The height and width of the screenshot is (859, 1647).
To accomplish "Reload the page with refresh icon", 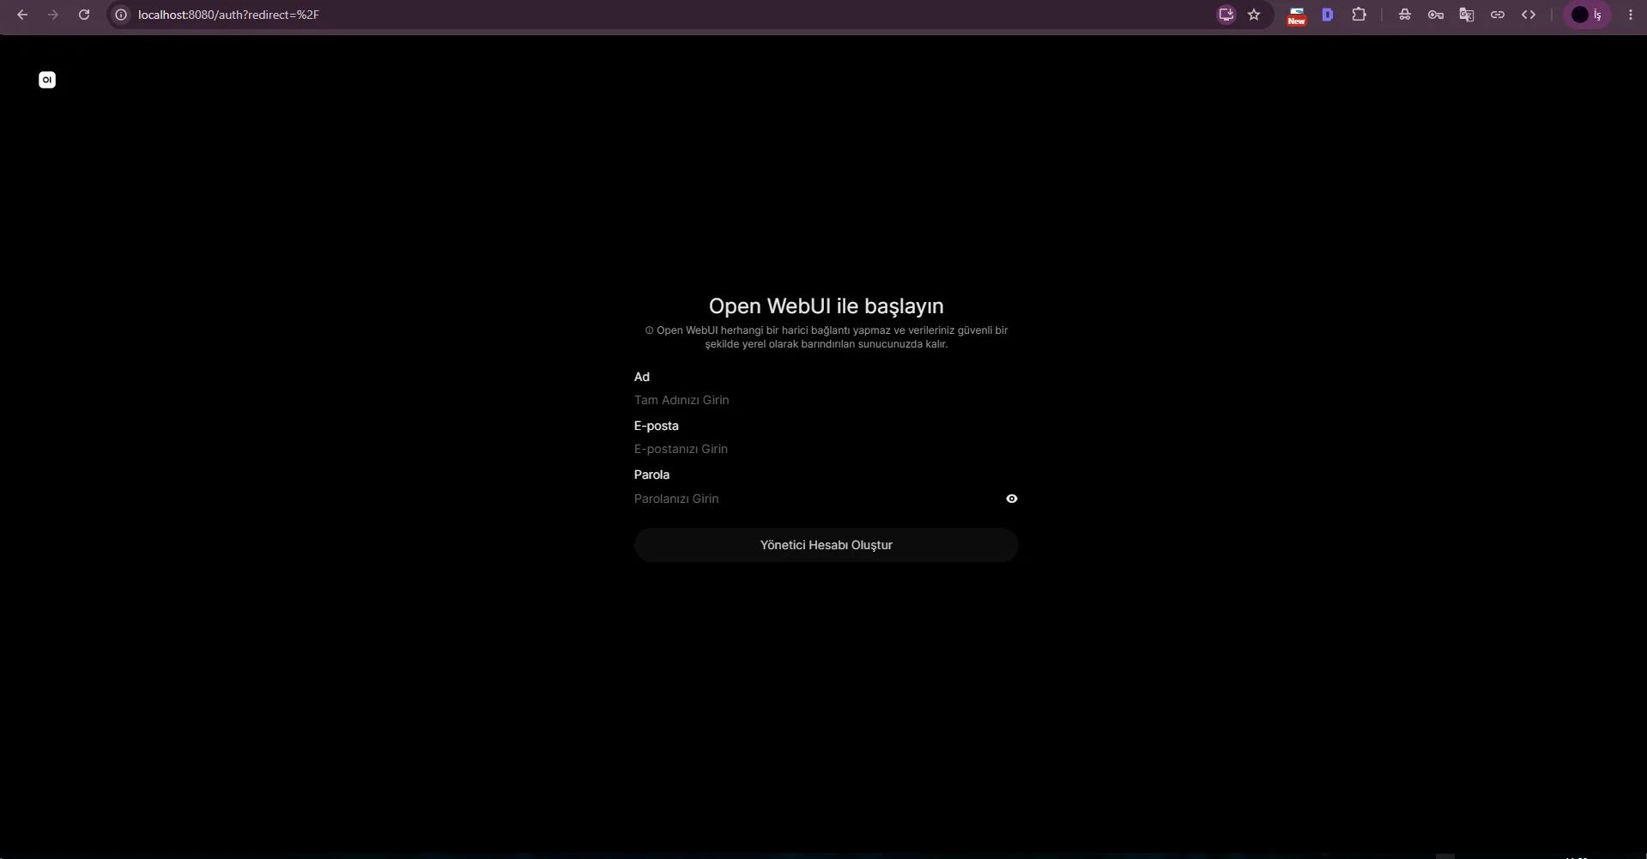I will point(84,15).
